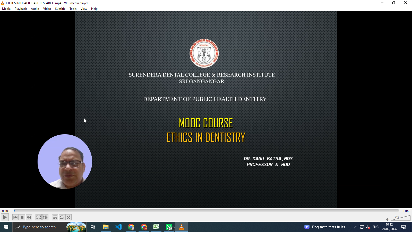Expand hidden system tray icons chevron
Viewport: 412px width, 232px height.
click(356, 227)
